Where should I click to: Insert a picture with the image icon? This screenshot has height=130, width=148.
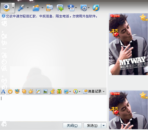point(45,91)
